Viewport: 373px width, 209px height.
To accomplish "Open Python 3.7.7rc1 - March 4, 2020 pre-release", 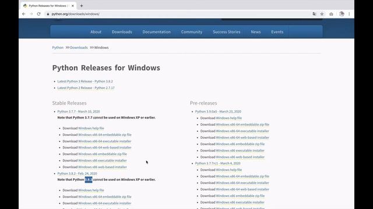I will [217, 163].
